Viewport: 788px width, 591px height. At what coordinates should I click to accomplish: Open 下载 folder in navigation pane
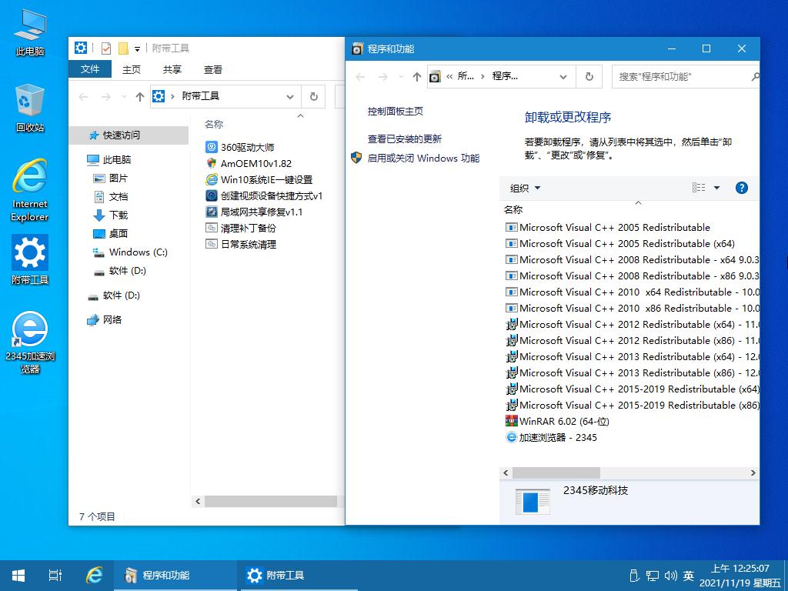(x=111, y=215)
